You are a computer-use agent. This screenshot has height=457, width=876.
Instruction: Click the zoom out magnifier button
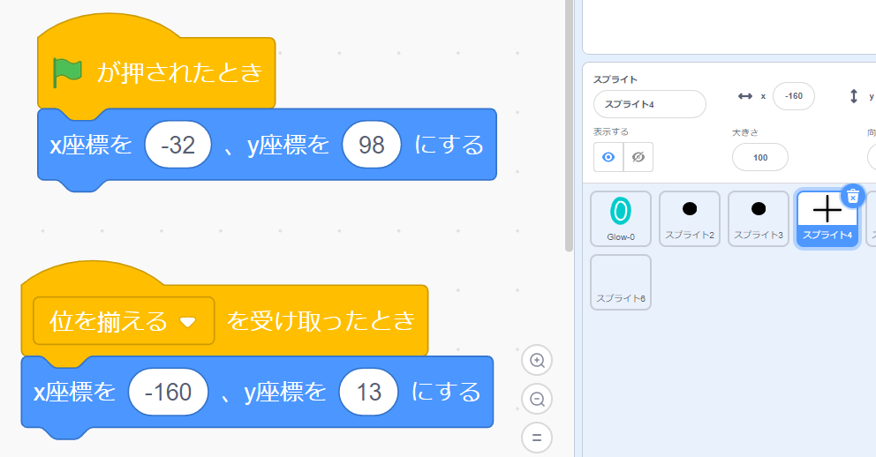click(536, 399)
